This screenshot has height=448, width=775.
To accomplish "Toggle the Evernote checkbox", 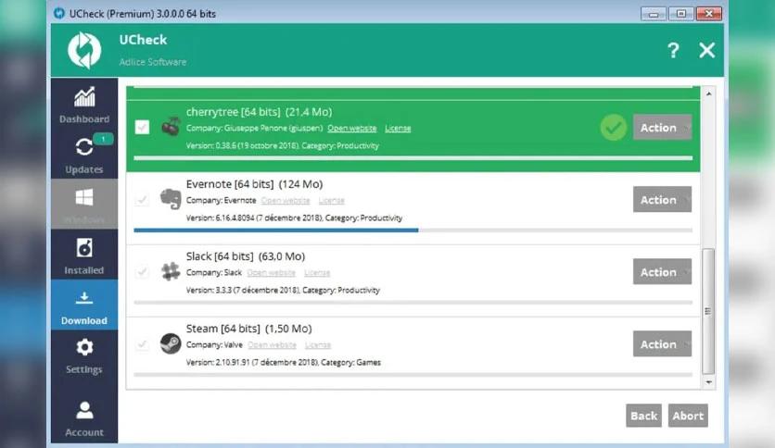I will [x=142, y=199].
